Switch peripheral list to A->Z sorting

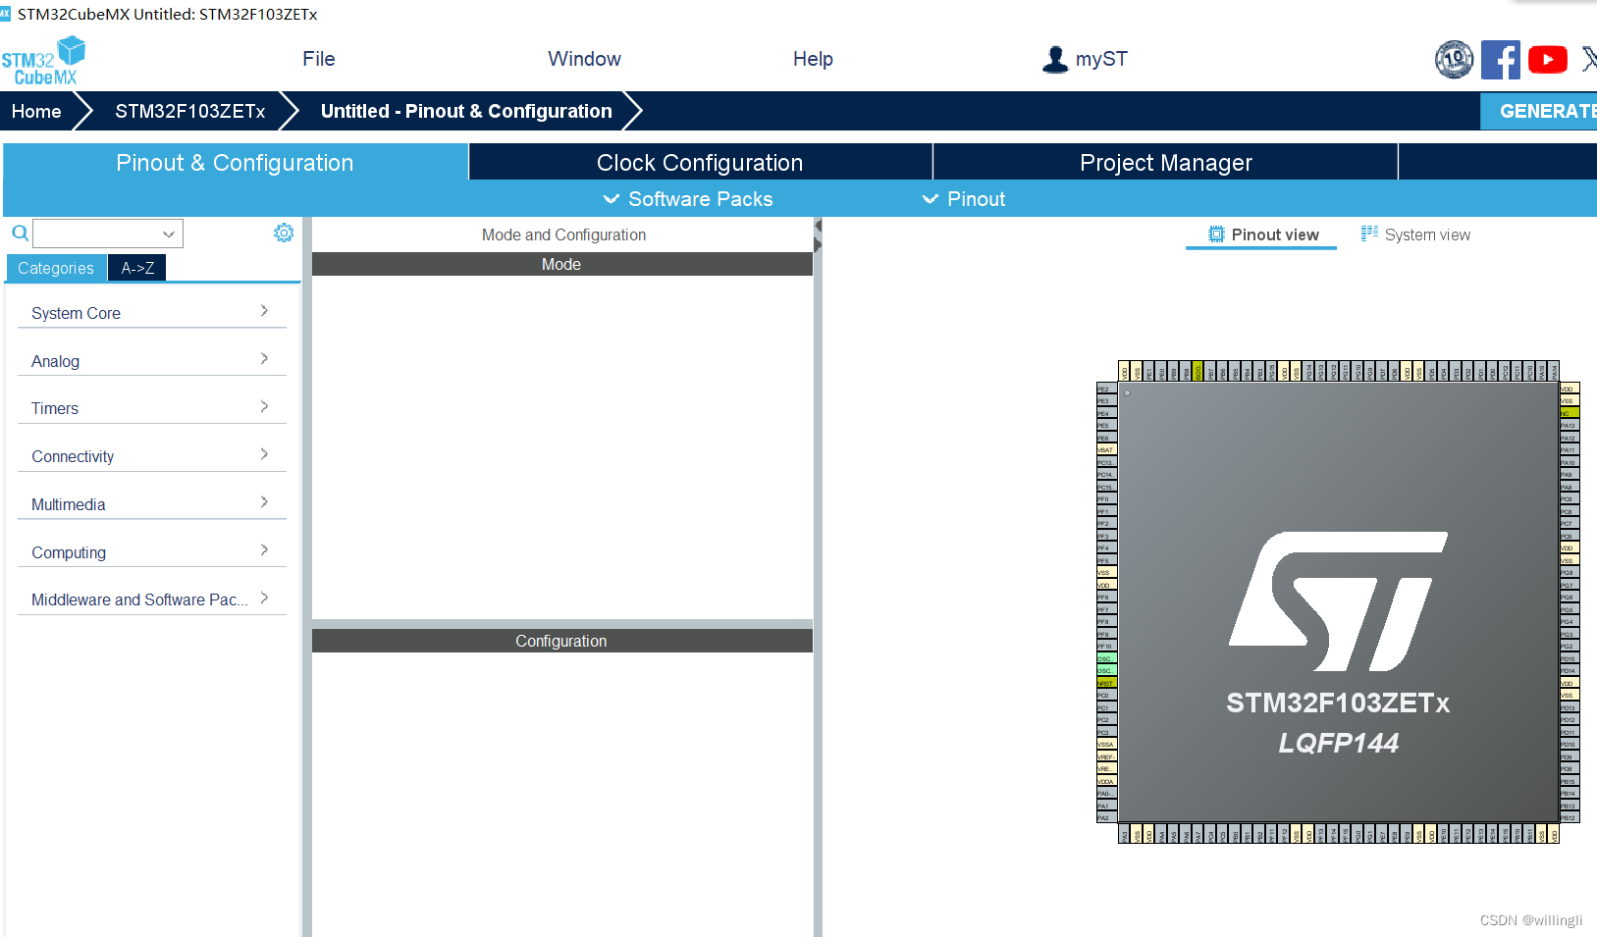click(136, 267)
